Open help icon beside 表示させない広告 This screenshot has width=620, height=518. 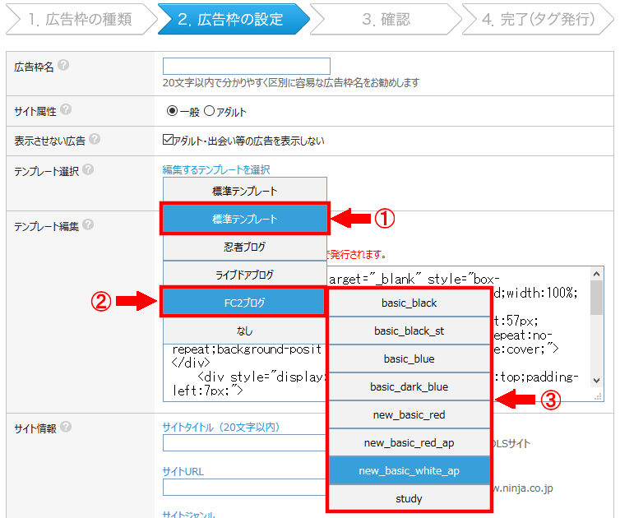[95, 139]
